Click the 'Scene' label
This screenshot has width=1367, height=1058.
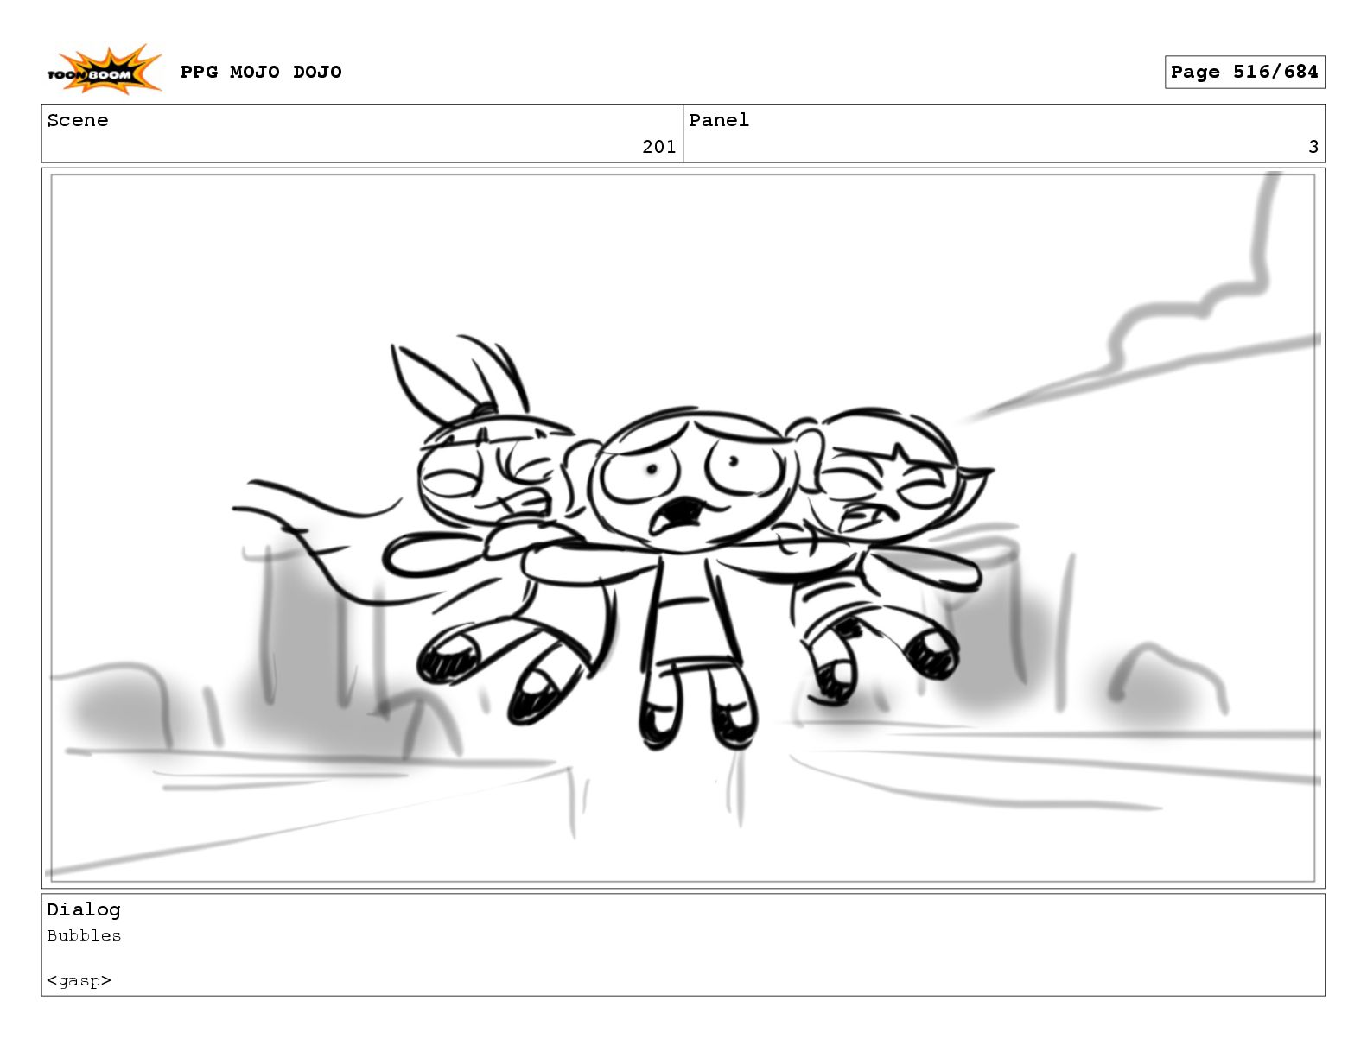point(78,120)
